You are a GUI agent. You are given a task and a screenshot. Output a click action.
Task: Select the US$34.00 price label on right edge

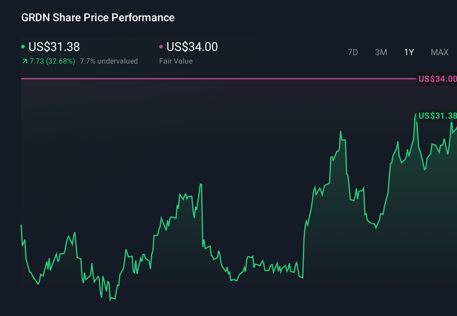pos(437,79)
